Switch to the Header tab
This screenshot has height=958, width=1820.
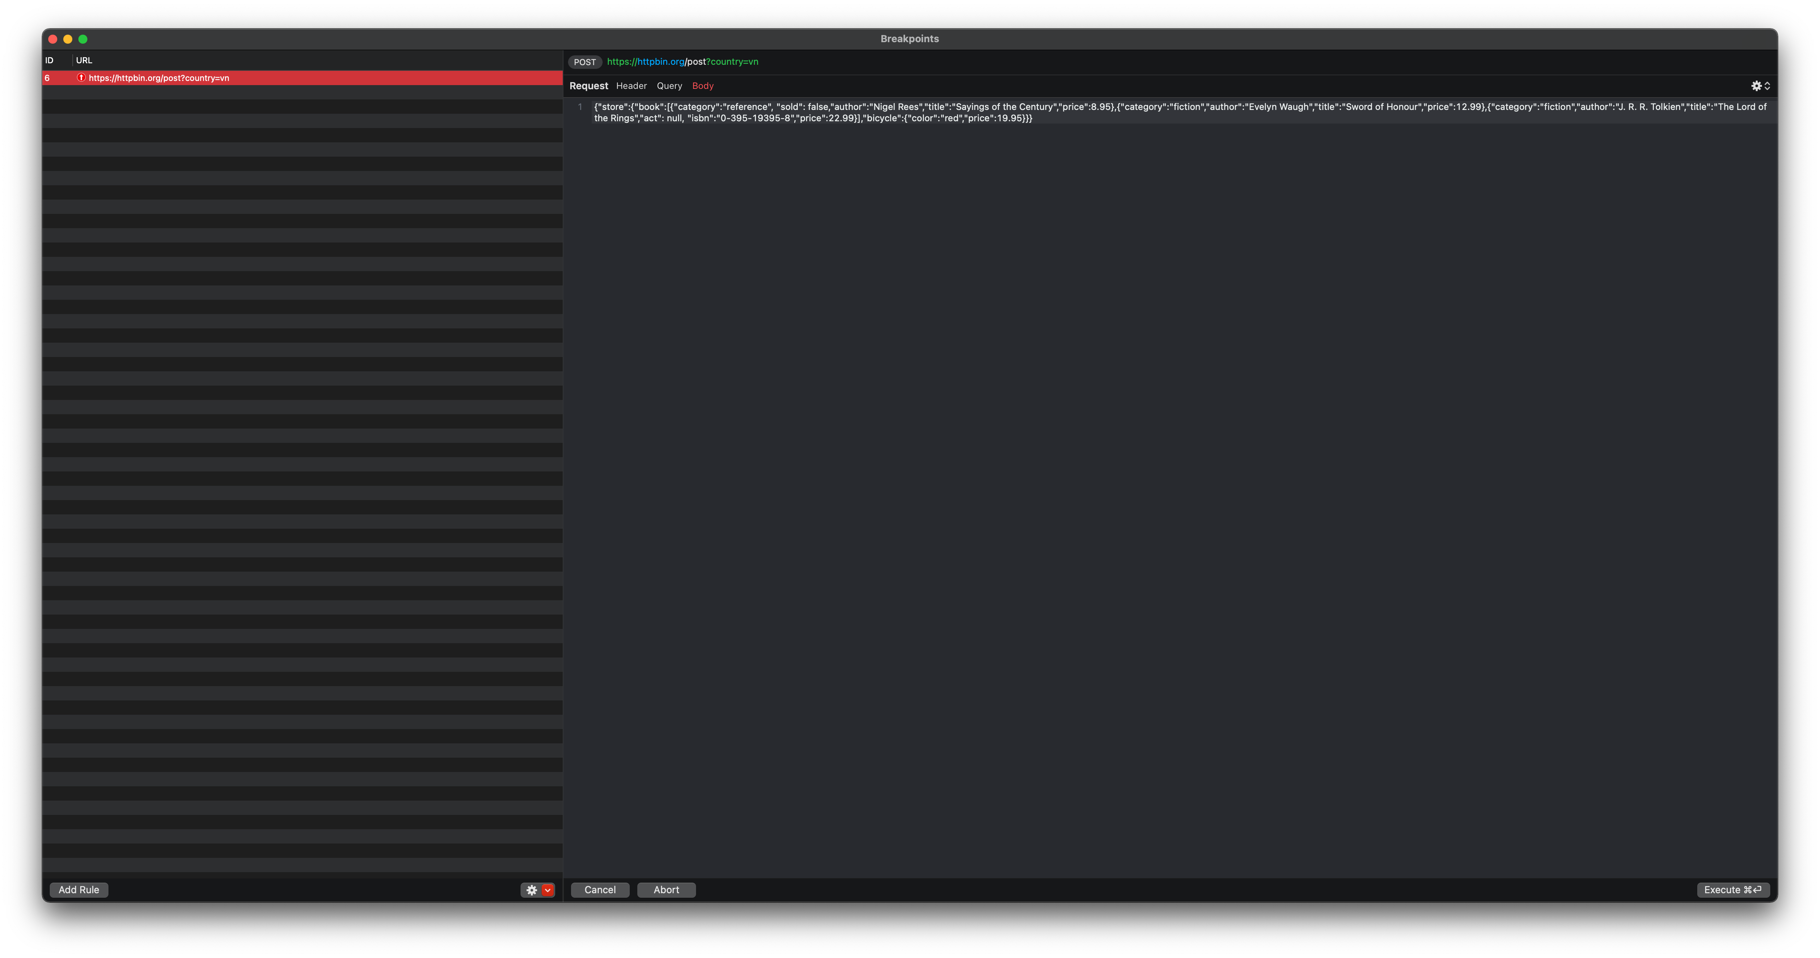click(631, 85)
